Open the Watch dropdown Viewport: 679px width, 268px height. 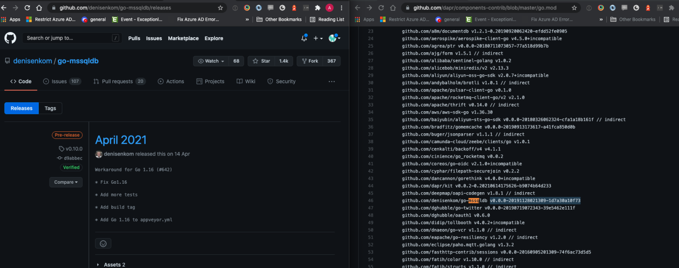click(211, 61)
